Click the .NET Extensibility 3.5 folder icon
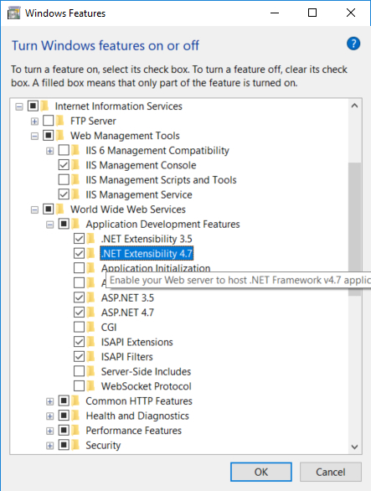Screen dimensions: 371x491 (90, 239)
